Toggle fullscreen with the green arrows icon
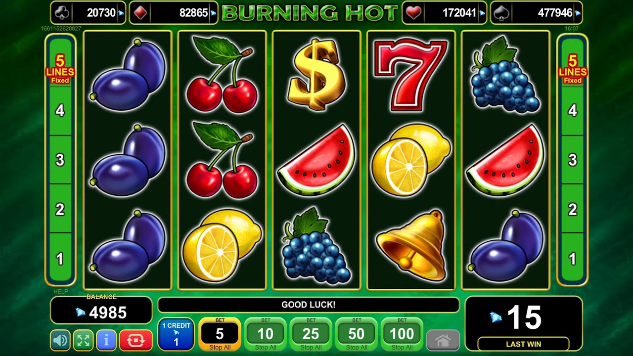This screenshot has width=633, height=356. [x=83, y=340]
